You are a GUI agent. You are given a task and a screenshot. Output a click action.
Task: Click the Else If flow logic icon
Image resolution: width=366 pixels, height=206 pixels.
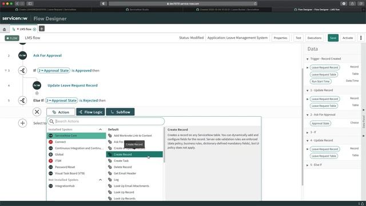coord(23,101)
